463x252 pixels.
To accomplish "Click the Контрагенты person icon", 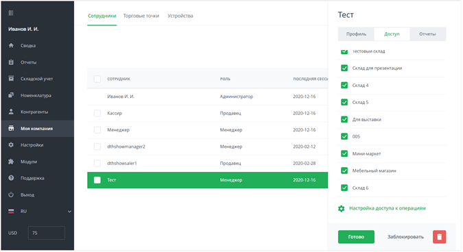I will 11,112.
